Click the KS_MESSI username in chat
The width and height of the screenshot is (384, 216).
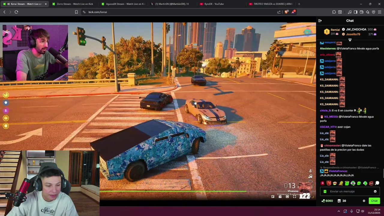(331, 117)
